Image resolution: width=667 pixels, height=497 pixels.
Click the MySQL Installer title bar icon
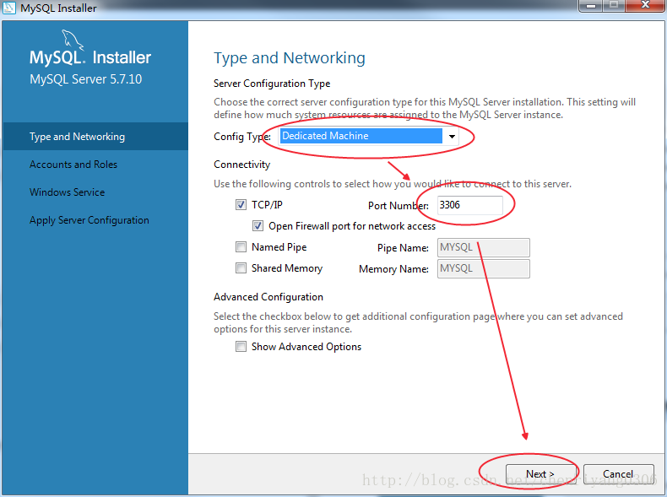pos(8,8)
